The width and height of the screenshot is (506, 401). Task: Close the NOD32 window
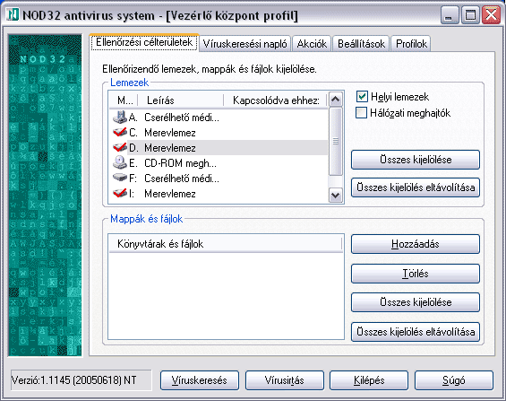coord(491,15)
